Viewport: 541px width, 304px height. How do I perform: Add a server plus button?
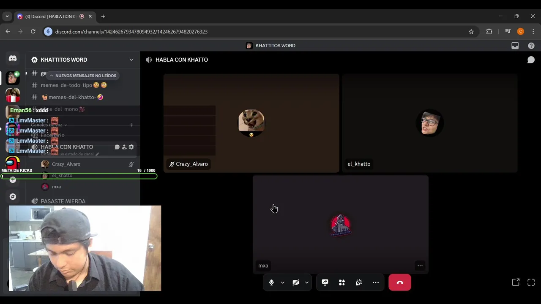coord(13,180)
